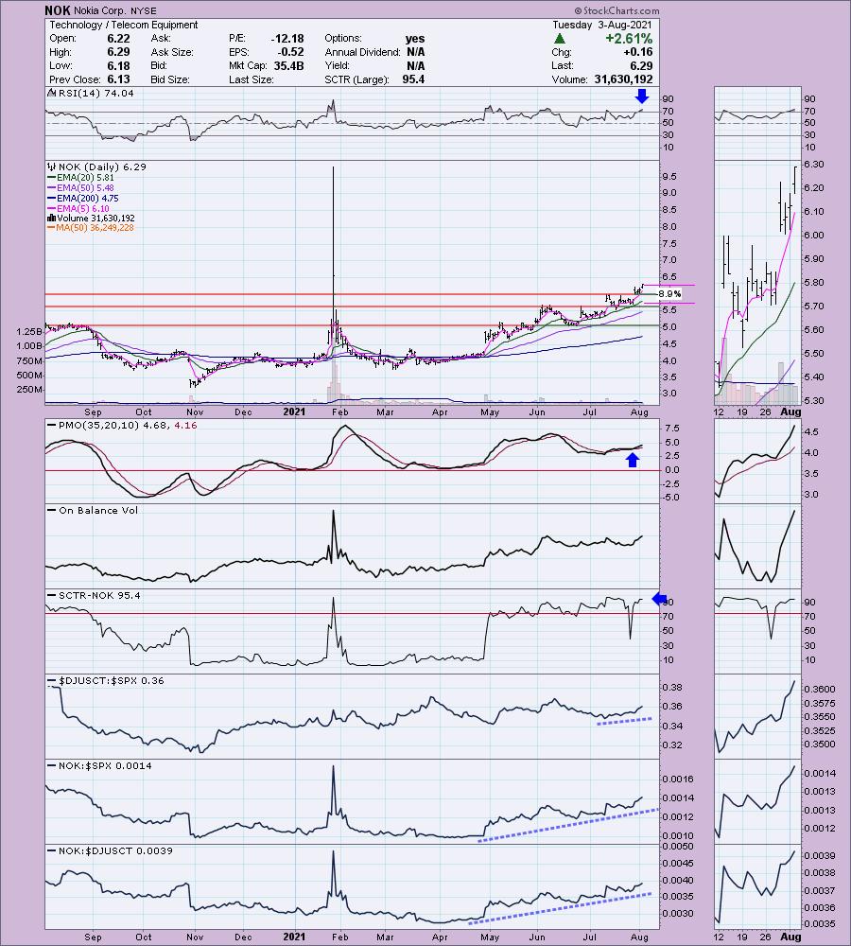851x946 pixels.
Task: Click the Yield label
Action: point(338,66)
